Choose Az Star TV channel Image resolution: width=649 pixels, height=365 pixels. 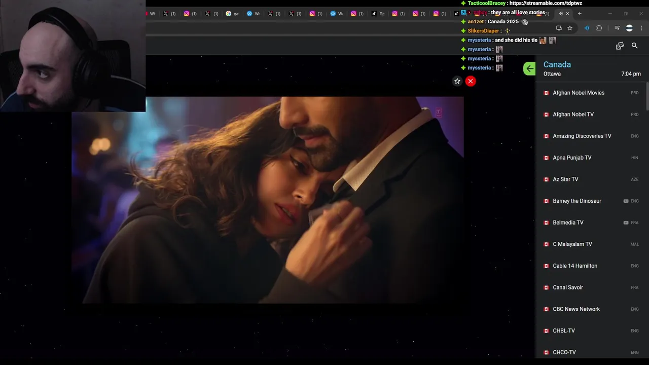[591, 179]
